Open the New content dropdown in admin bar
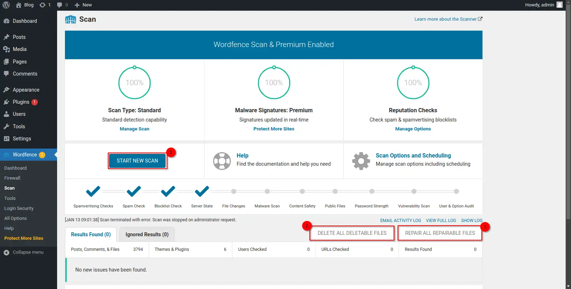 (x=83, y=5)
